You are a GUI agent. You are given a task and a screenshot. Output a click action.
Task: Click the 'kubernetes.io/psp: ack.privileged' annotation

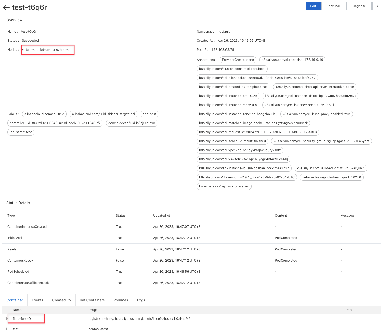pos(224,186)
